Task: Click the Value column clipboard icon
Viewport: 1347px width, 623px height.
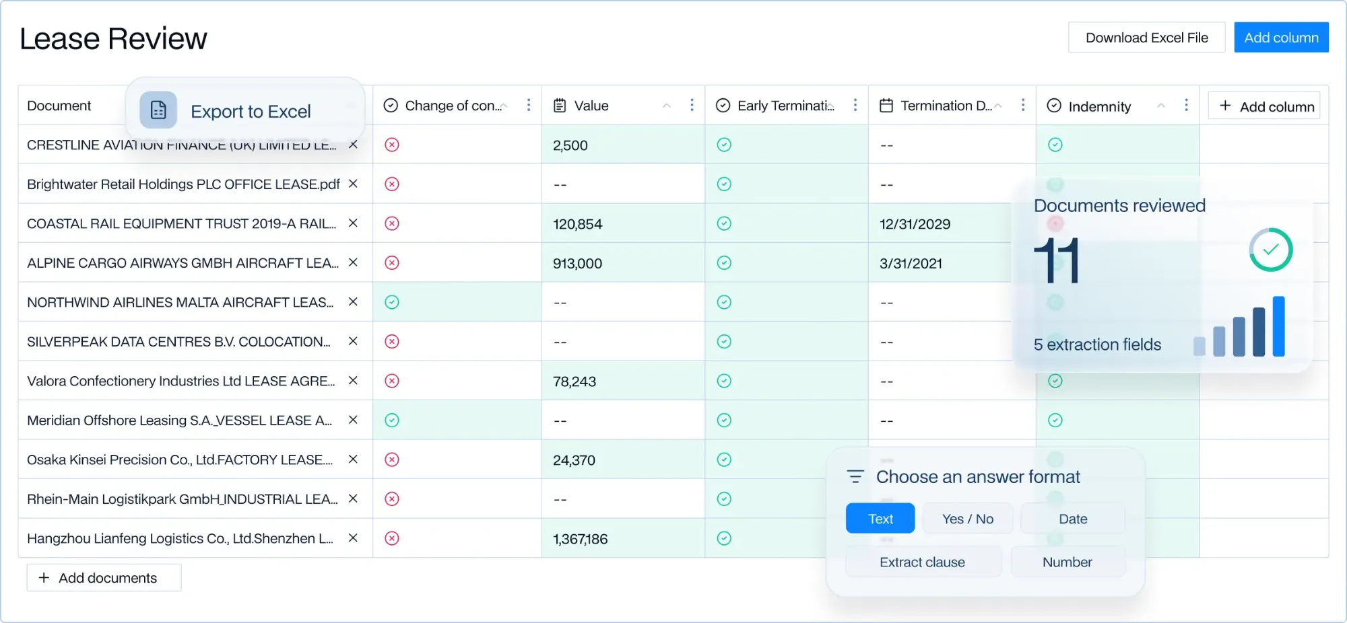Action: pos(560,106)
